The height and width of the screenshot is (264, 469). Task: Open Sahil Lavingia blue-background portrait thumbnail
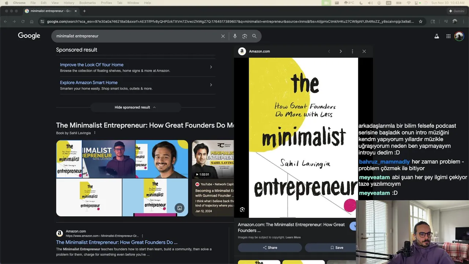(162, 159)
